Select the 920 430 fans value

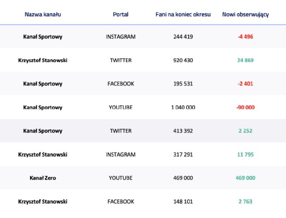pos(183,60)
